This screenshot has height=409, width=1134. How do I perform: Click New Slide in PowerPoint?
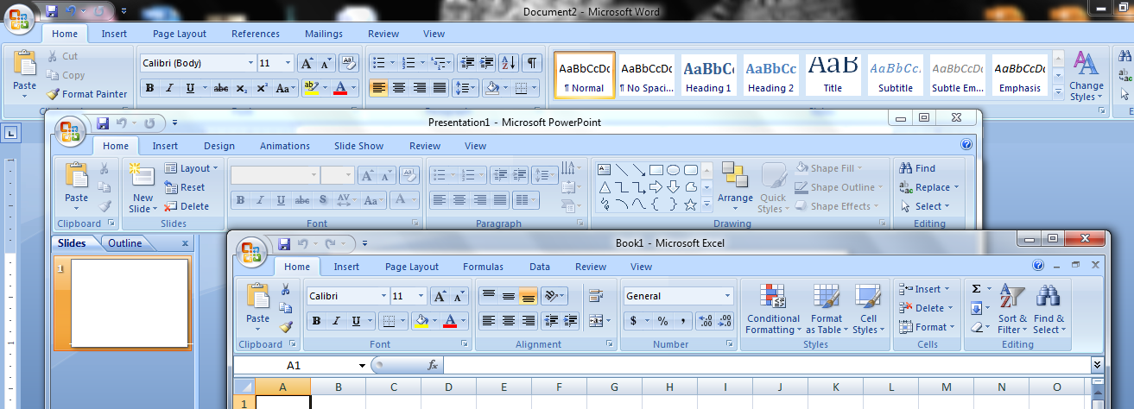(143, 189)
